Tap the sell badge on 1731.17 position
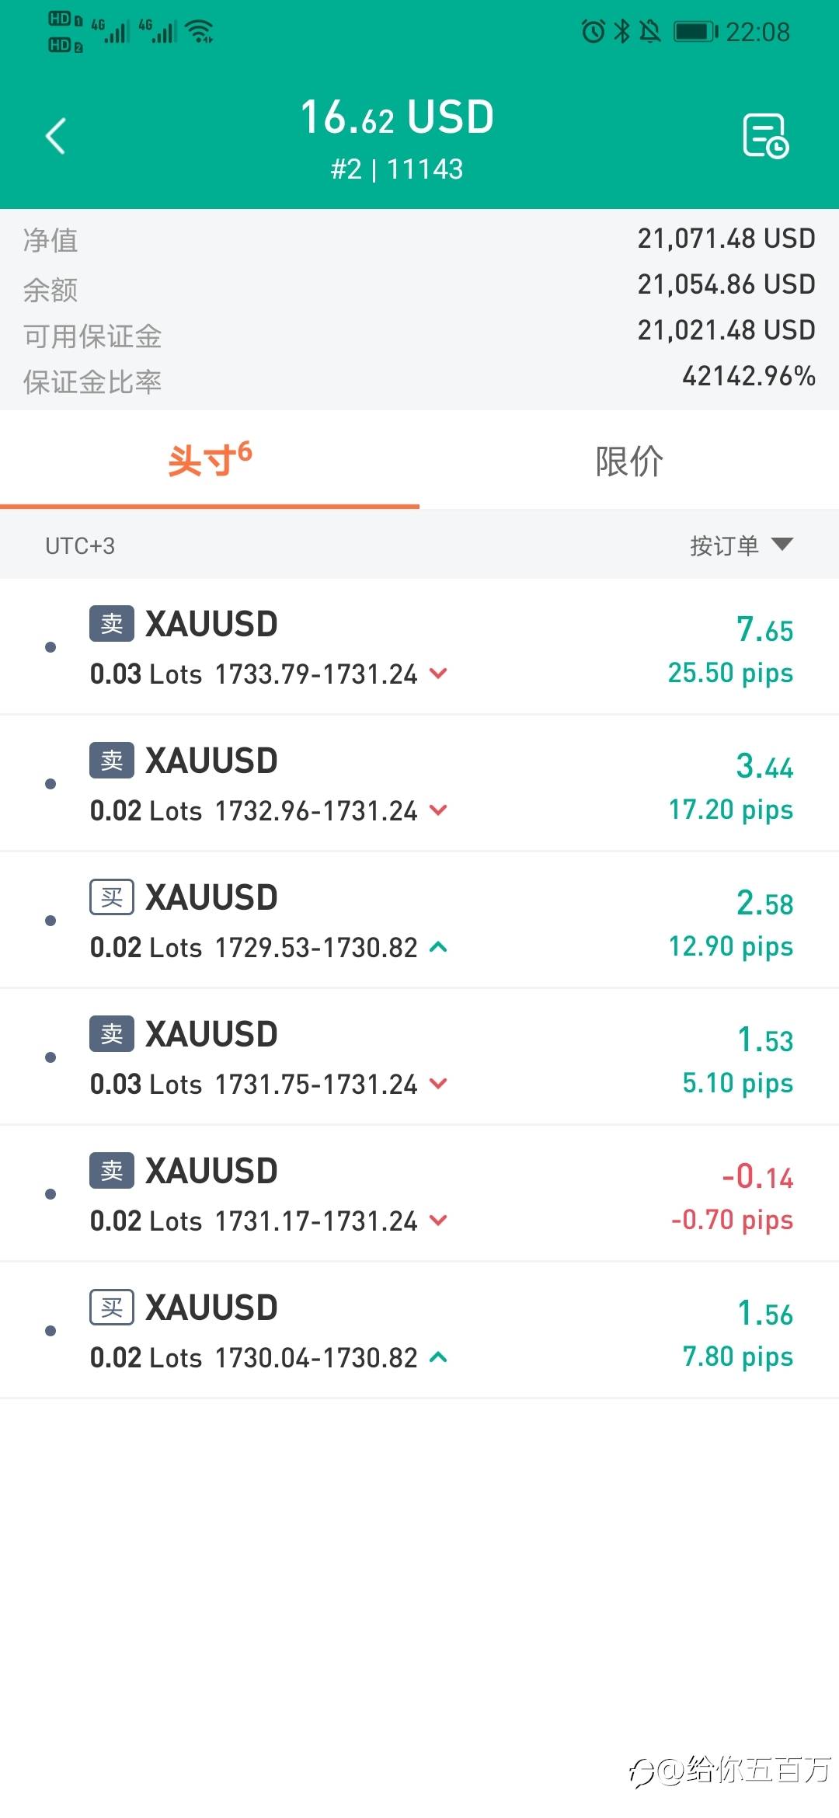This screenshot has height=1818, width=839. 112,1171
